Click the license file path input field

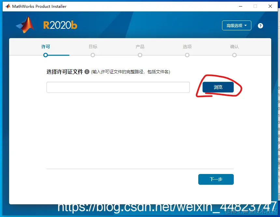coord(118,87)
